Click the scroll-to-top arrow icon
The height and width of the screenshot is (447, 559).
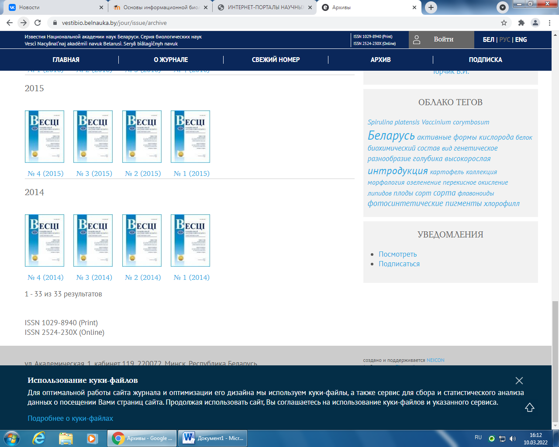pyautogui.click(x=529, y=407)
